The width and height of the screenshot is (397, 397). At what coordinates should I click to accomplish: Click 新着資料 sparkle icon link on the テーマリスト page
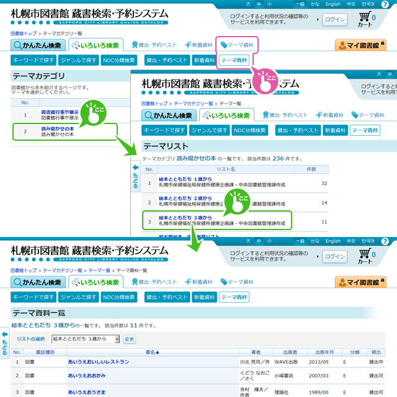pos(329,115)
